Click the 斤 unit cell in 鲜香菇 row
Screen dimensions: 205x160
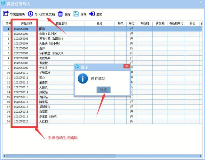132,102
